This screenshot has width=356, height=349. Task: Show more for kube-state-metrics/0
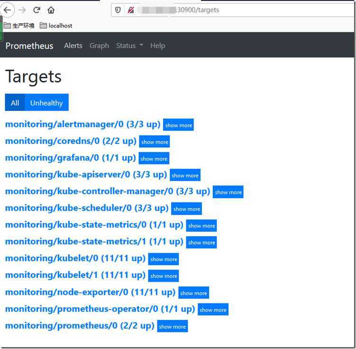point(201,226)
